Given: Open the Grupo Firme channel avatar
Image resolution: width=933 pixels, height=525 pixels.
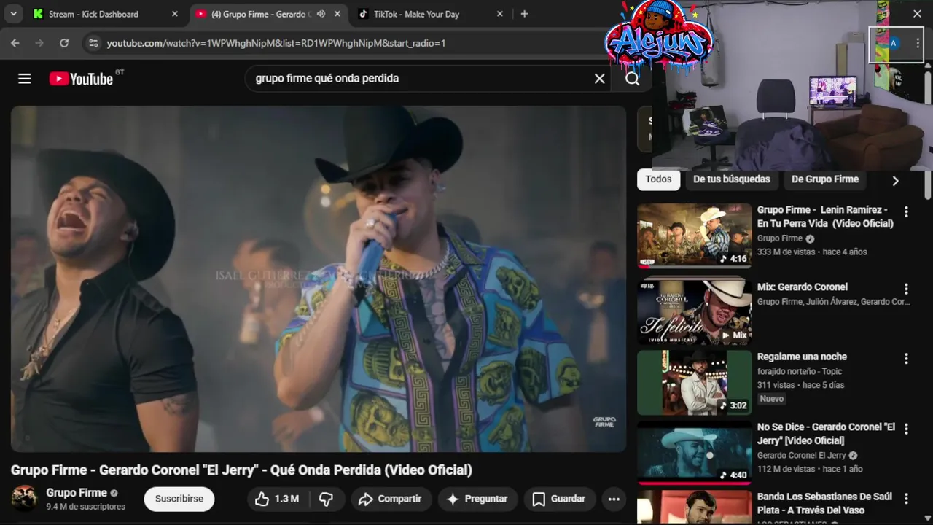Looking at the screenshot, I should click(25, 499).
